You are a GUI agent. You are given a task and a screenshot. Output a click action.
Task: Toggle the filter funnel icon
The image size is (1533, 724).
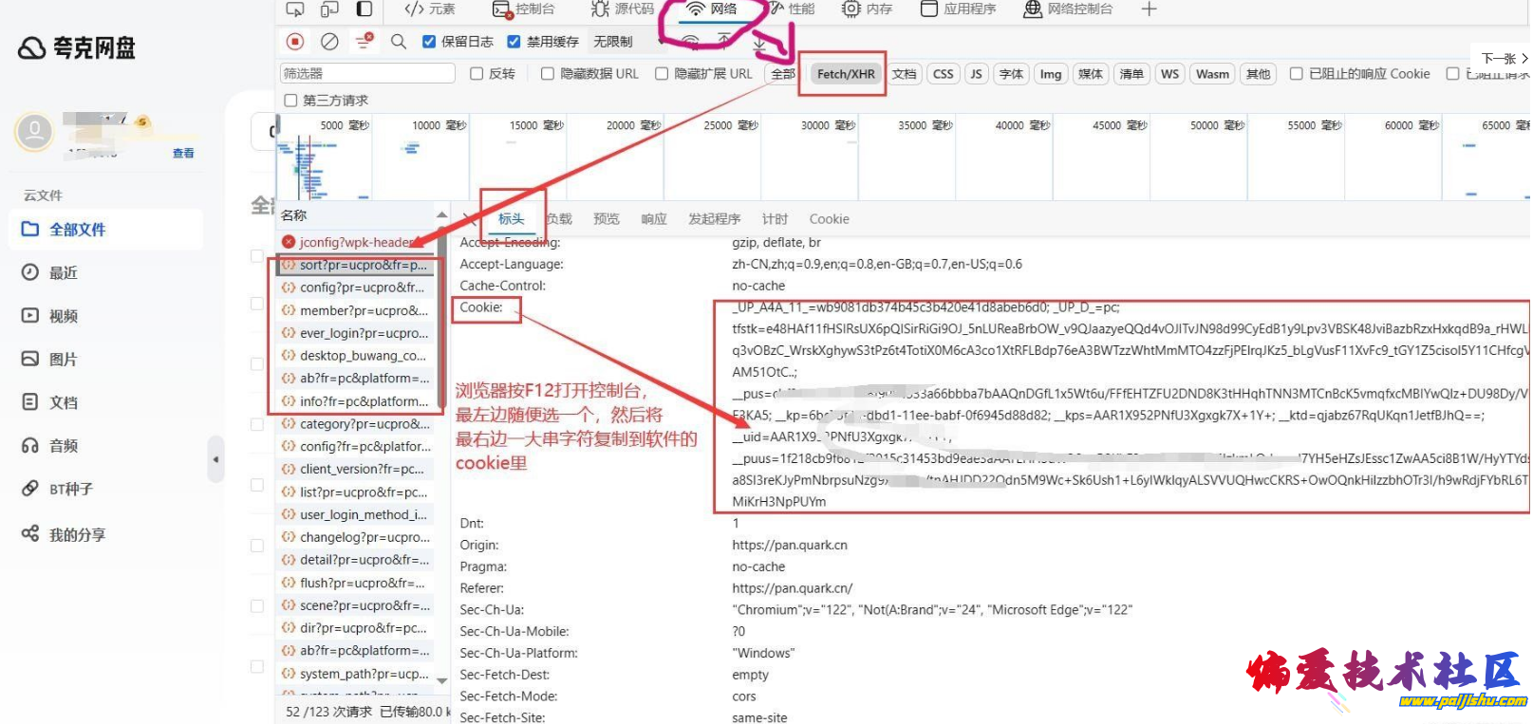point(364,42)
